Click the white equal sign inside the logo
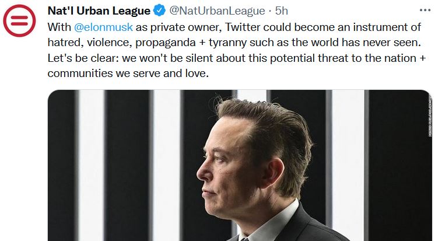 (20, 22)
